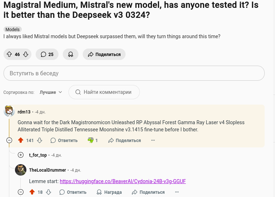Downvote the main post
This screenshot has width=275, height=197.
tap(26, 54)
